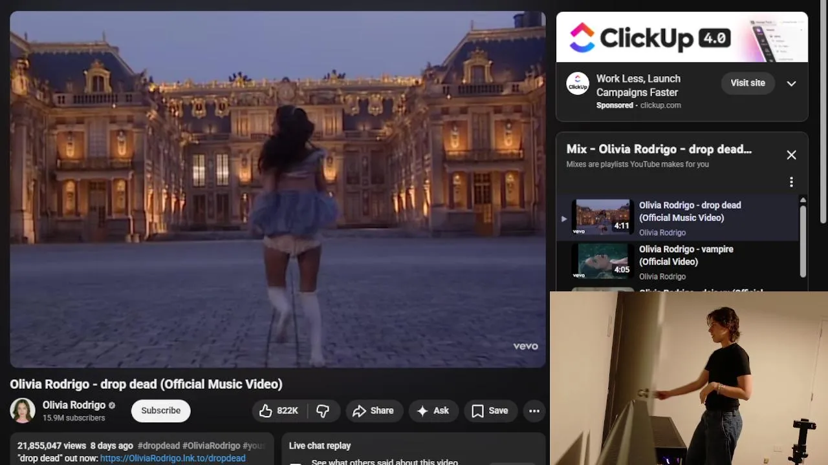The width and height of the screenshot is (828, 465).
Task: Click the ClickUp 4.0 ad banner
Action: pyautogui.click(x=682, y=37)
